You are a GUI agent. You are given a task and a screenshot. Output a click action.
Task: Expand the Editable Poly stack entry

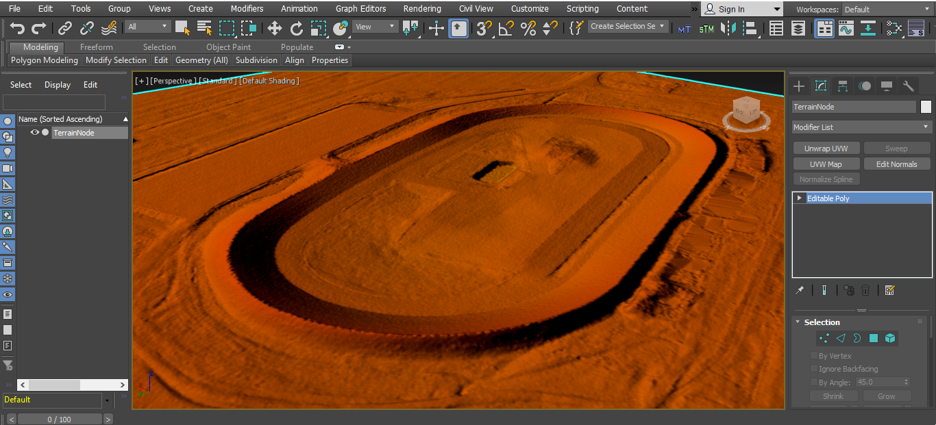point(799,198)
